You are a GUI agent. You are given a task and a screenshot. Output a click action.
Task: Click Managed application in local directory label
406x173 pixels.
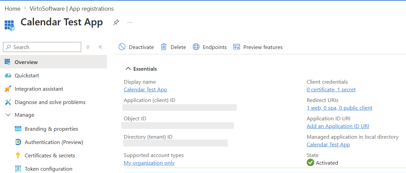pos(353,137)
